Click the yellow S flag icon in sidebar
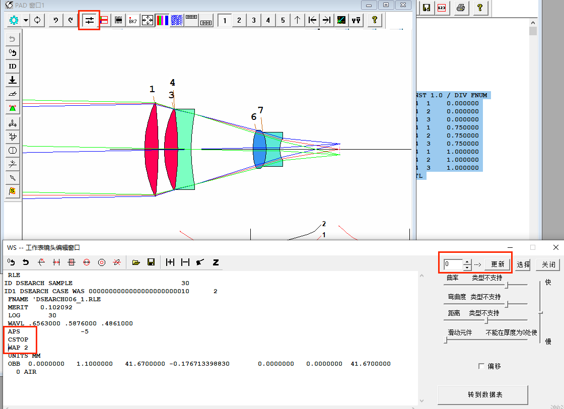This screenshot has height=409, width=564. tap(13, 191)
